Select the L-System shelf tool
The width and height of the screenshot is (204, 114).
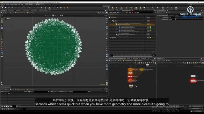(54, 8)
